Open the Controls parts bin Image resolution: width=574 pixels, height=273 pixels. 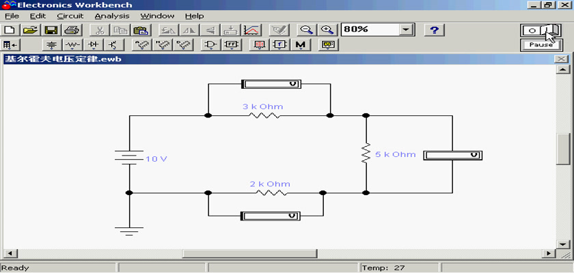279,45
